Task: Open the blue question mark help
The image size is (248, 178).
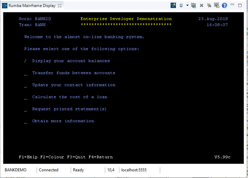Action: 225,6
